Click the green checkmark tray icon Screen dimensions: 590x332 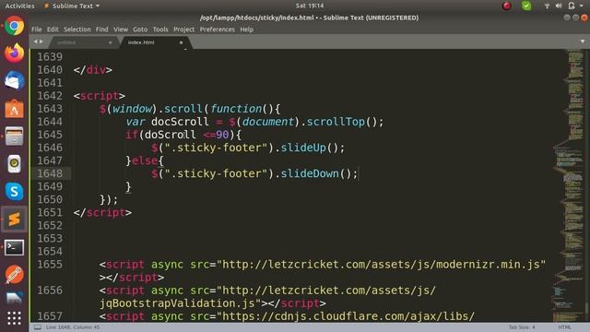pyautogui.click(x=526, y=6)
